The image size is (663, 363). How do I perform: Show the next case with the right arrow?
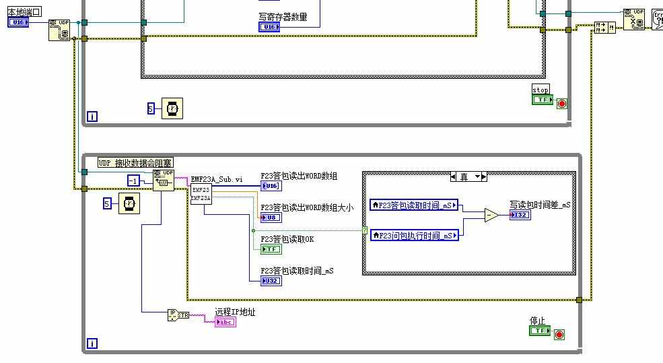point(484,177)
